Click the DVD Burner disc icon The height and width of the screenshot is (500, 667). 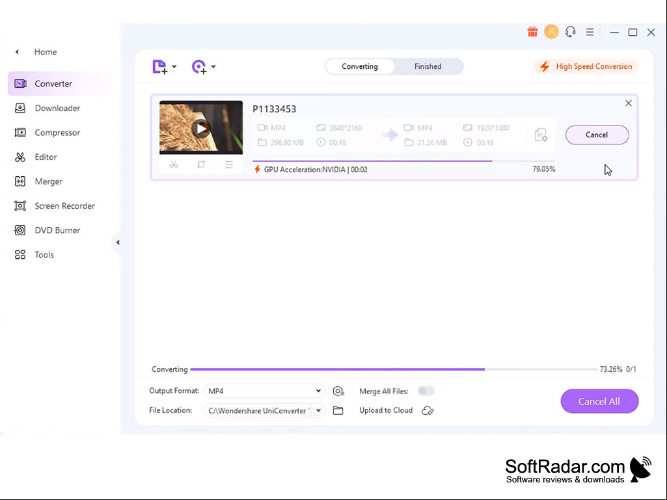(20, 230)
